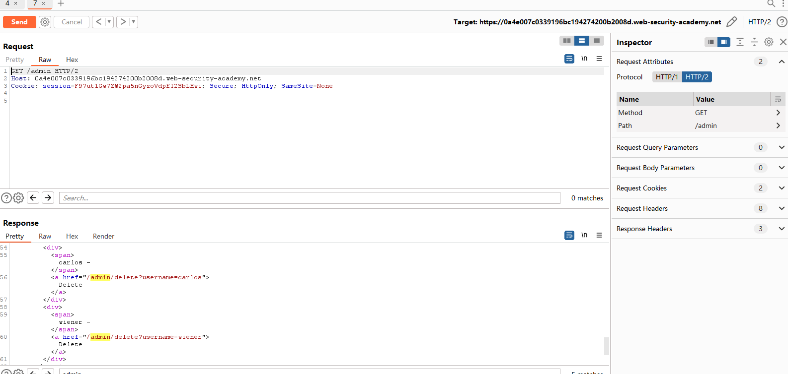
Task: Close the Inspector panel
Action: click(783, 42)
